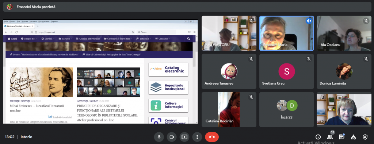Screen dimensions: 374x144
Task: Toggle the microphone button
Action: pos(159,137)
